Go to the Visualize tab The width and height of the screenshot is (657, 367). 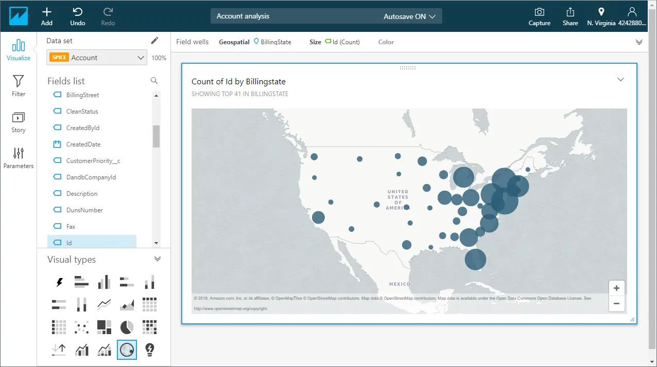click(x=19, y=49)
